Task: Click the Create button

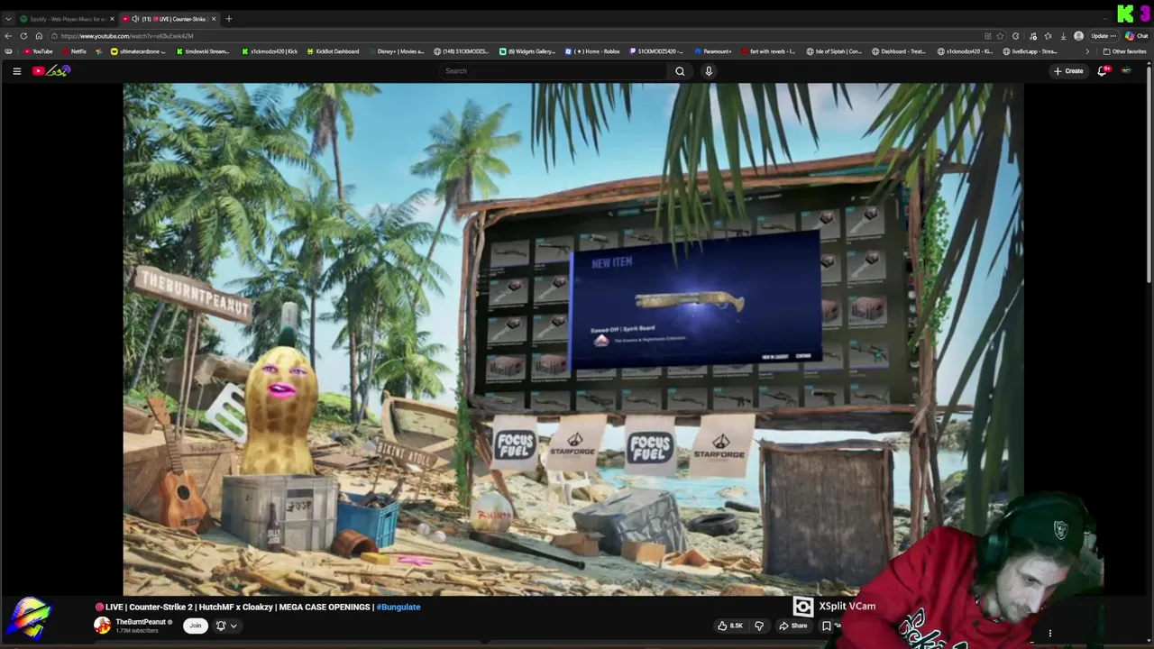Action: click(x=1068, y=71)
